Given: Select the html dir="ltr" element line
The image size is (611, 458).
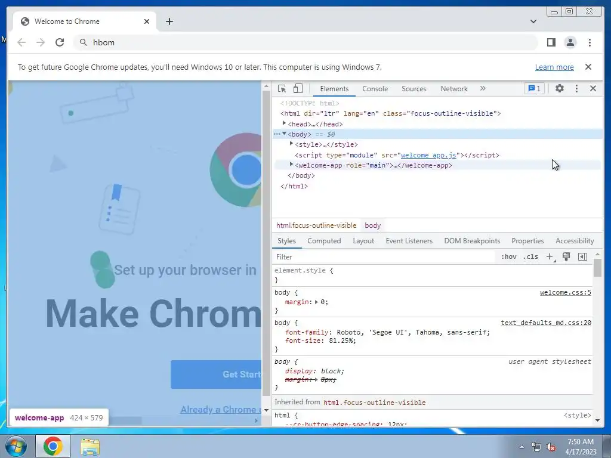Looking at the screenshot, I should coord(390,113).
